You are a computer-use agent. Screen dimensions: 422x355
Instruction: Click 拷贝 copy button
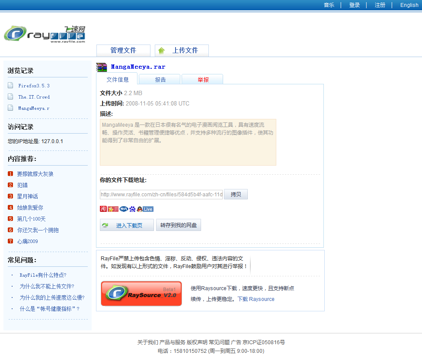pos(236,194)
